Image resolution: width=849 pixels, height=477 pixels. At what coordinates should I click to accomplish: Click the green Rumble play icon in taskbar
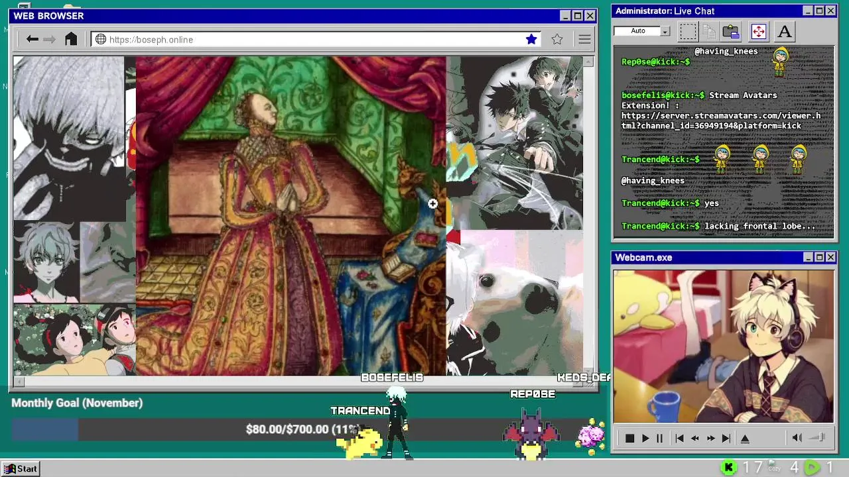pos(812,468)
